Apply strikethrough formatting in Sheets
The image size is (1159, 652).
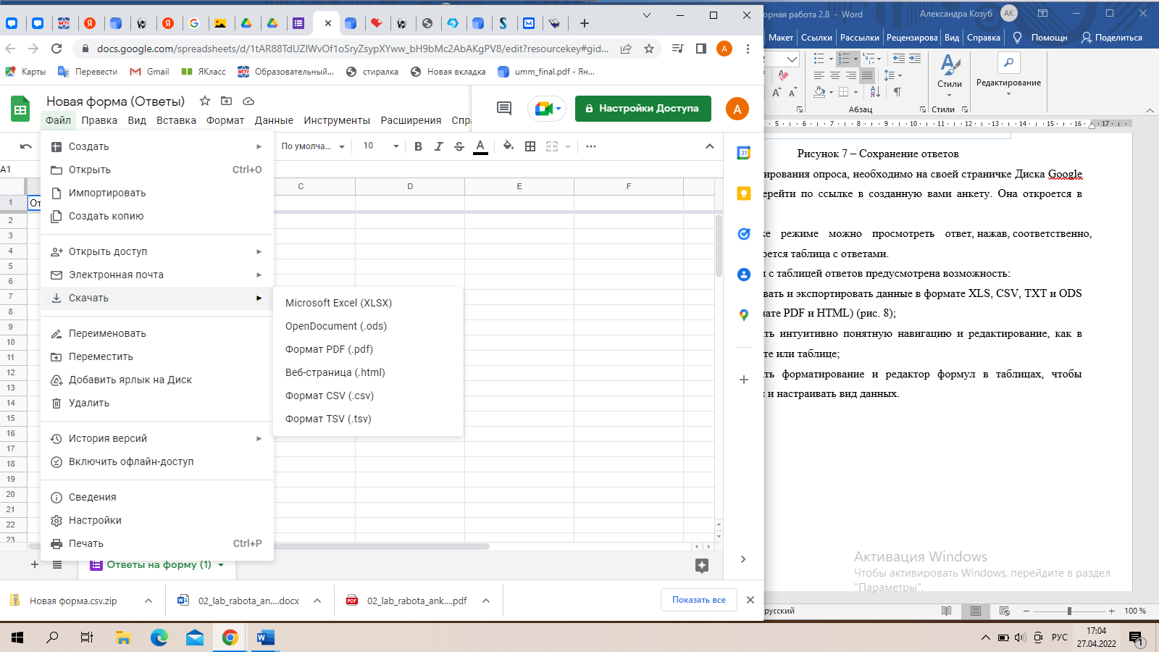459,146
